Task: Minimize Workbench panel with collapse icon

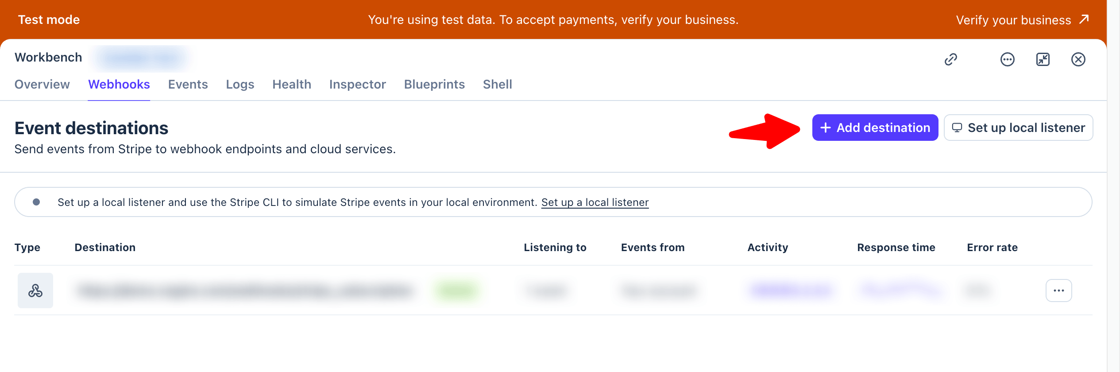Action: 1043,59
